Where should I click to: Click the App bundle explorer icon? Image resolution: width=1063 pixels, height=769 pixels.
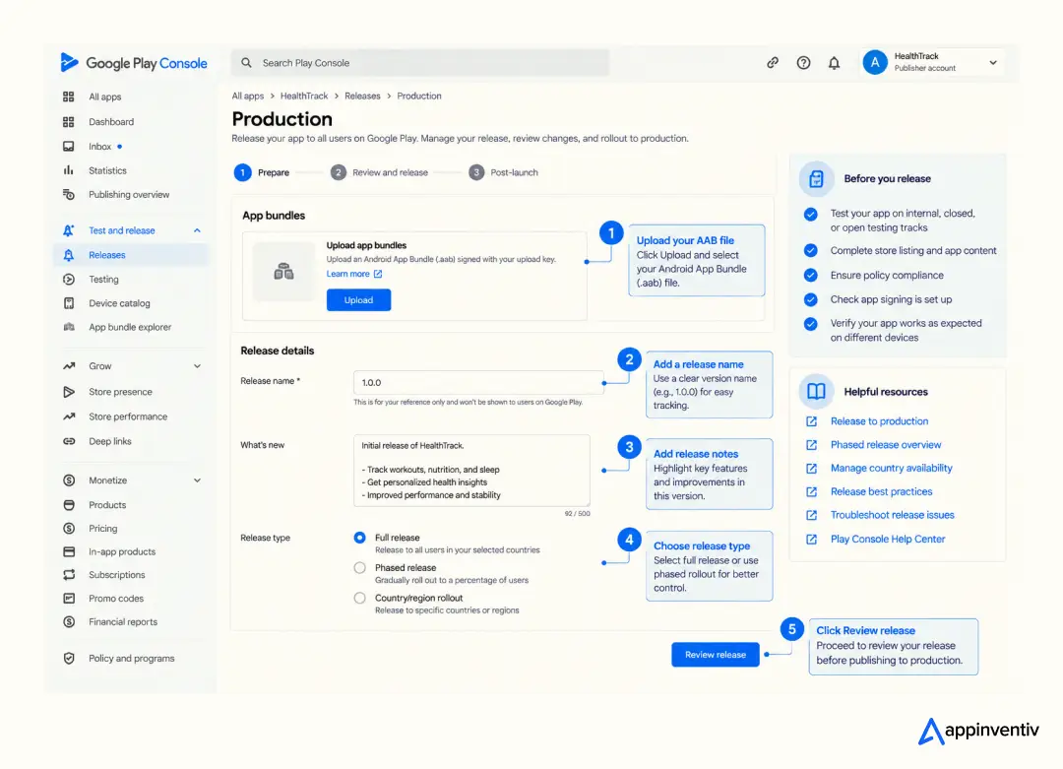tap(69, 327)
